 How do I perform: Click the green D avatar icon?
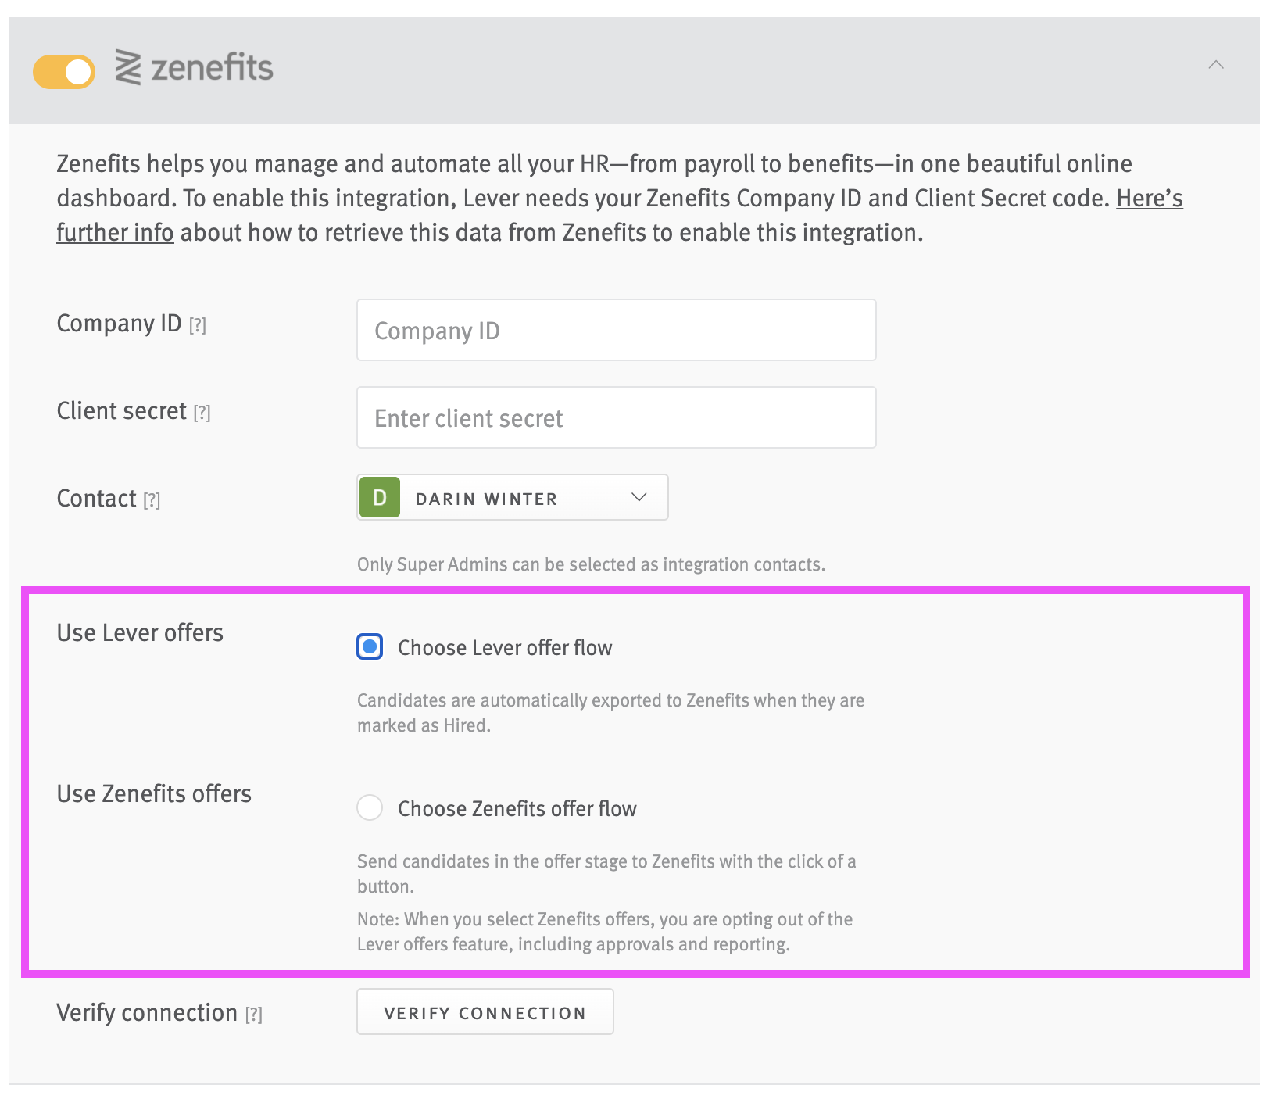(380, 497)
